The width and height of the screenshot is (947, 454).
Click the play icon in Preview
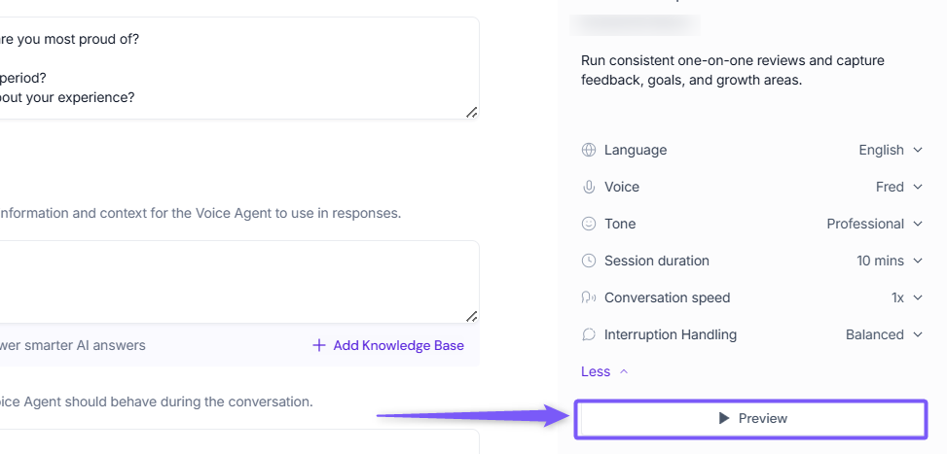click(x=723, y=418)
